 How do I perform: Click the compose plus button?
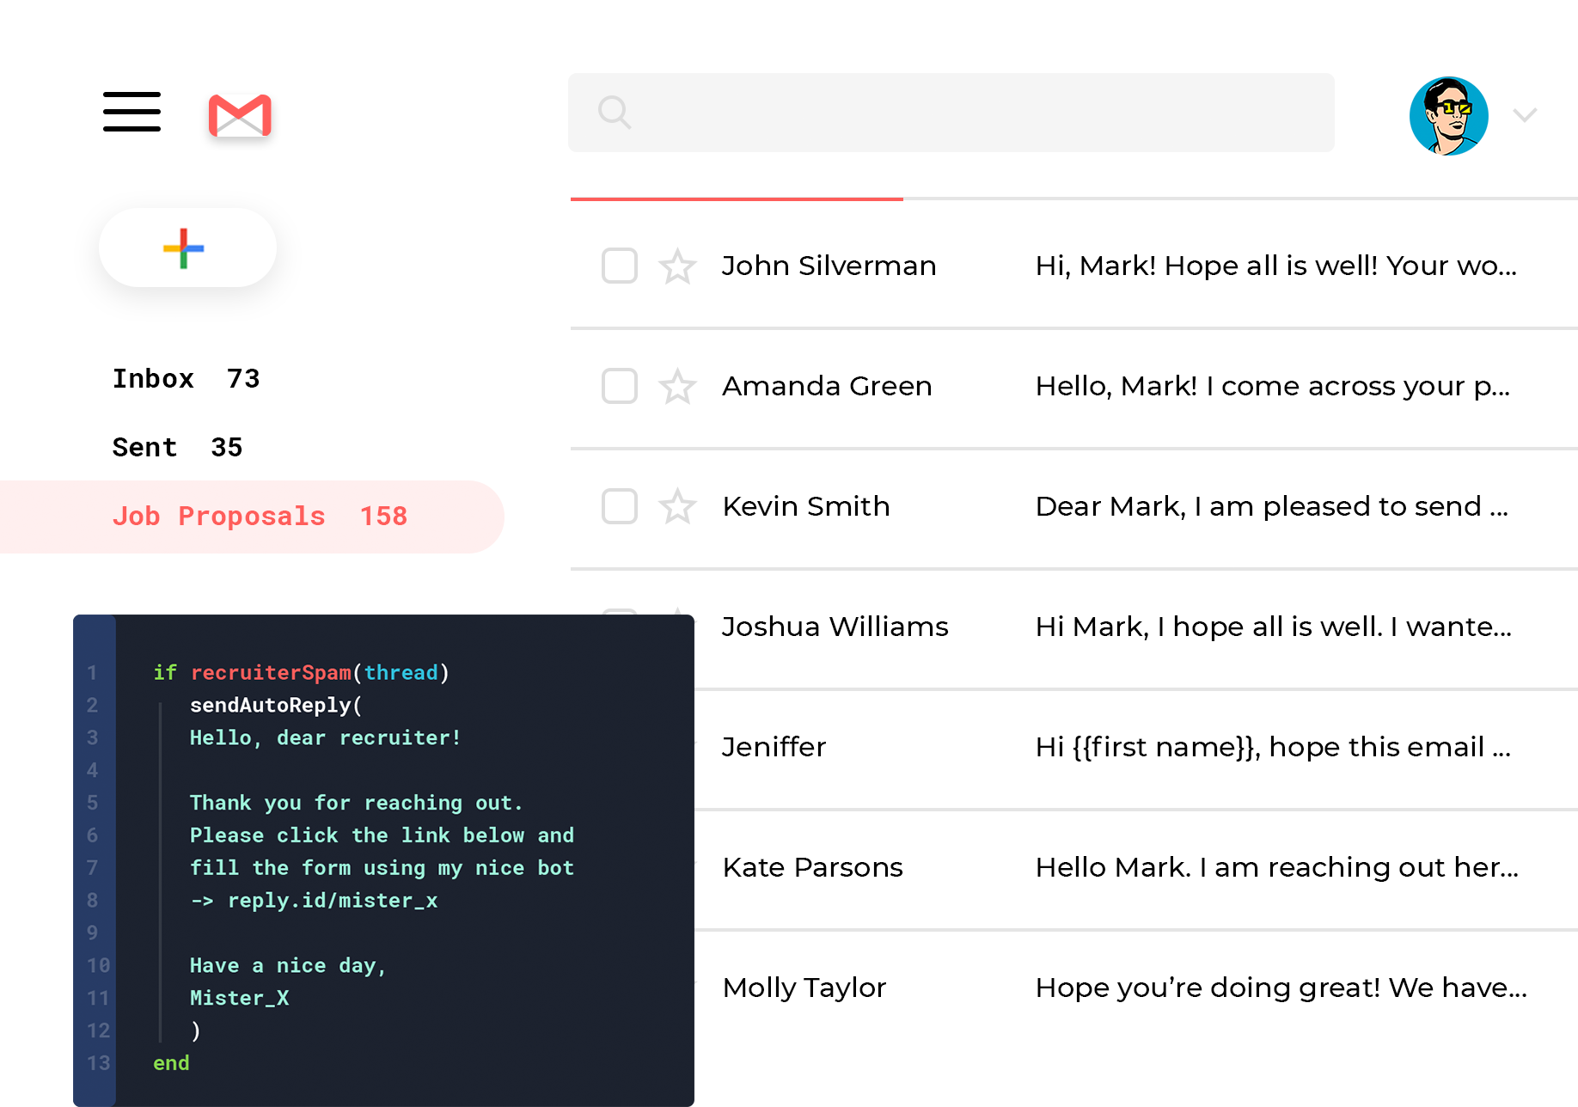click(x=187, y=248)
